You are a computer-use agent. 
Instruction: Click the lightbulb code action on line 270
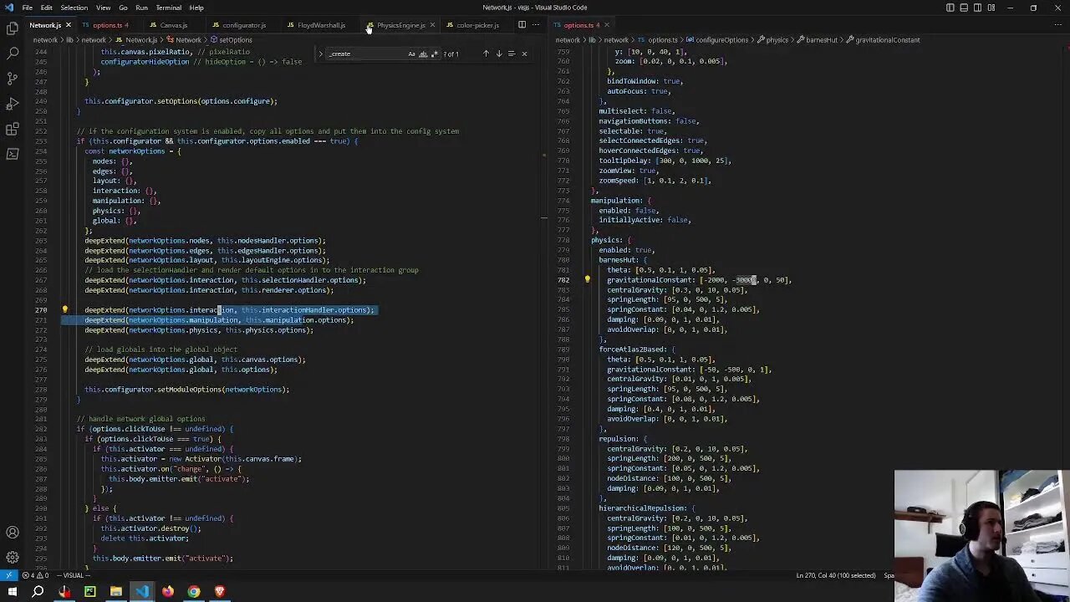click(65, 309)
